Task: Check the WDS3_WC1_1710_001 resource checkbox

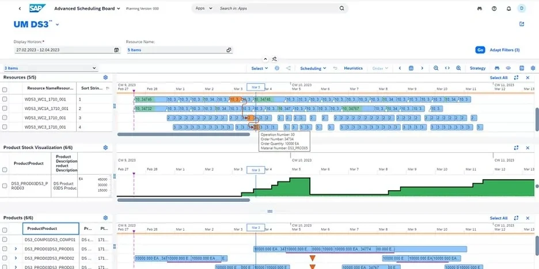Action: pos(5,99)
